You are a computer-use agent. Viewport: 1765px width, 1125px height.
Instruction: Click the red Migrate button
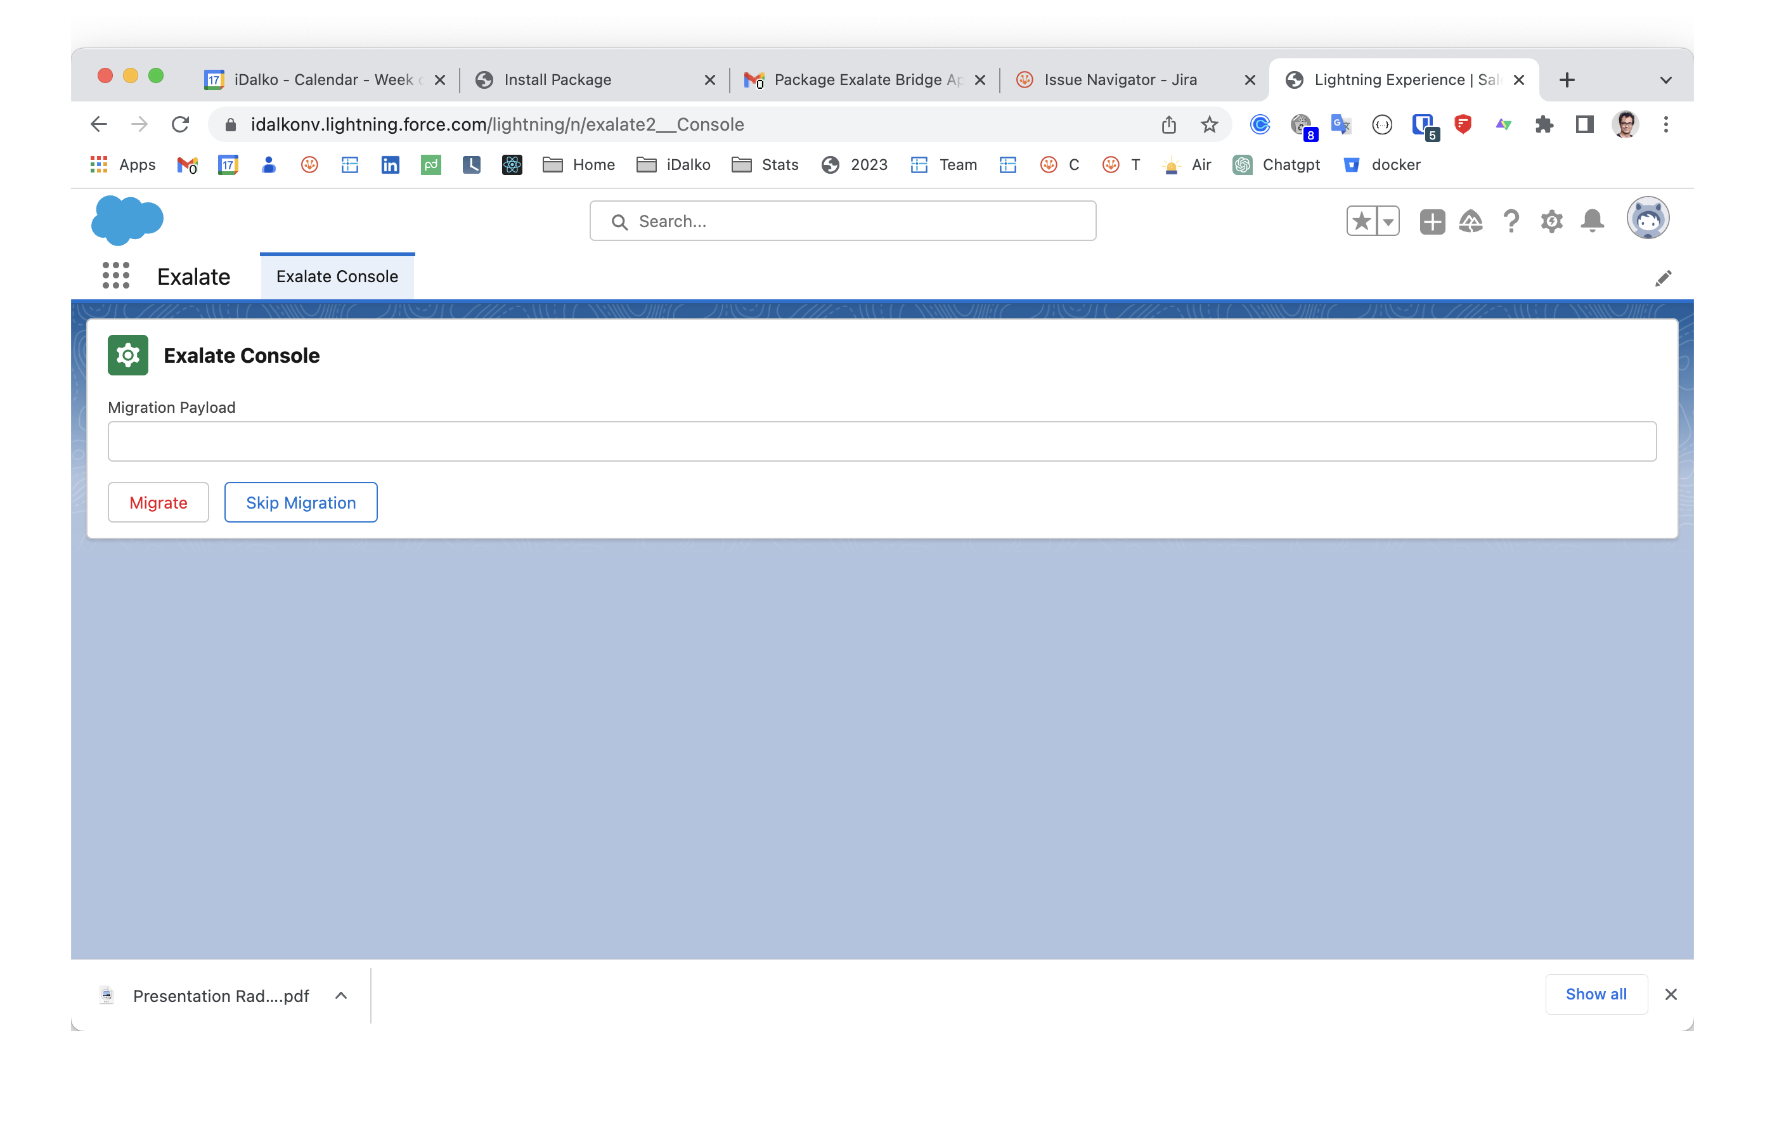[x=158, y=502]
